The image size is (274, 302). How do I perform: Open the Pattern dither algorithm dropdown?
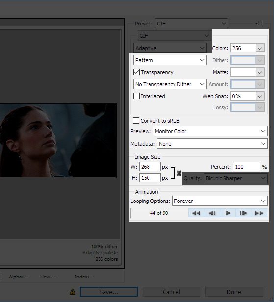coord(170,60)
